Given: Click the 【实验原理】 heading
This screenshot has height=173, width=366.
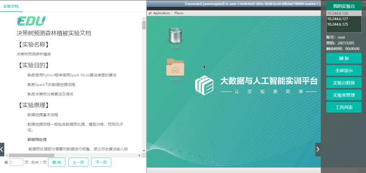Looking at the screenshot, I should 33,105.
